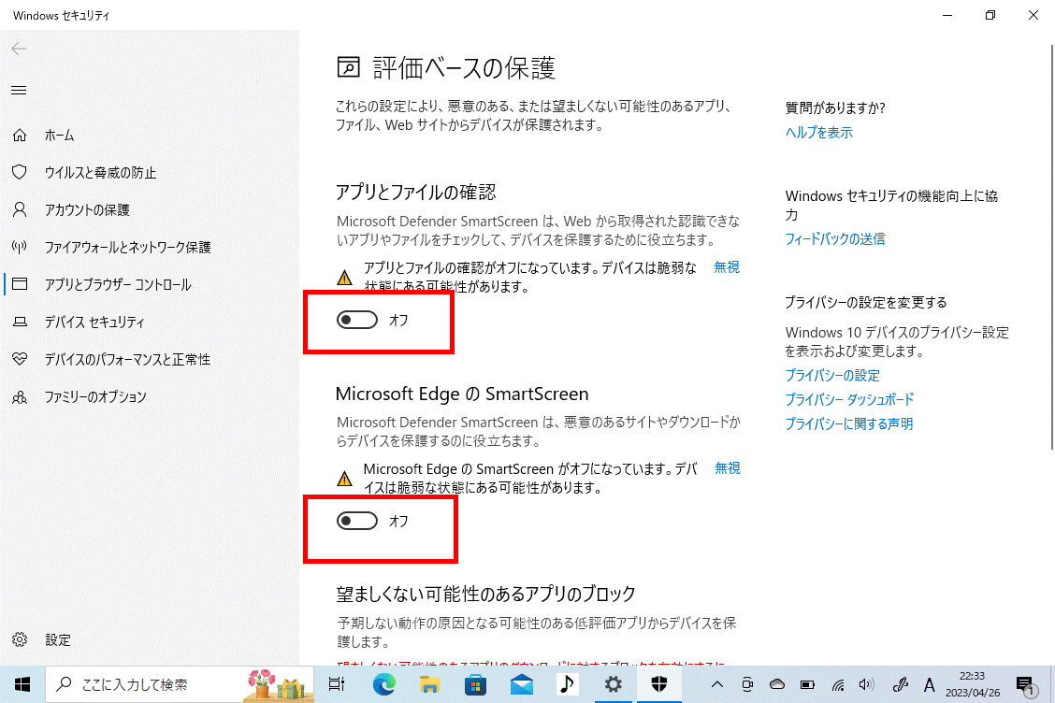
Task: Open Microsoft Store from the taskbar
Action: [x=476, y=685]
